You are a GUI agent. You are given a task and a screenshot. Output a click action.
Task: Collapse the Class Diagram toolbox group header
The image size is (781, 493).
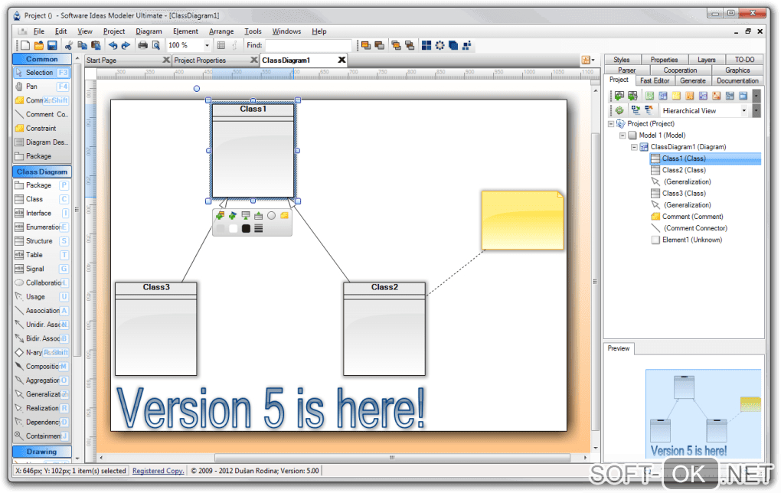42,171
